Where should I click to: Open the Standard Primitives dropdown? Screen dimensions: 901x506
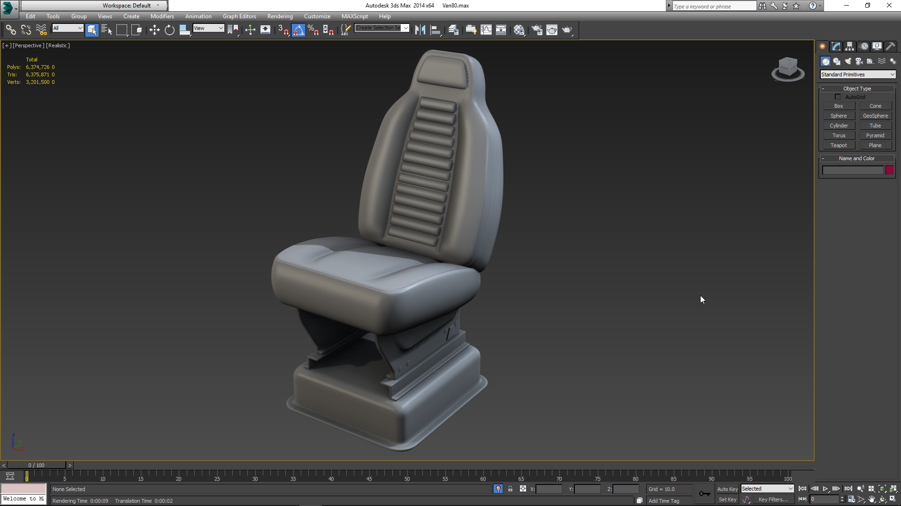(x=858, y=74)
